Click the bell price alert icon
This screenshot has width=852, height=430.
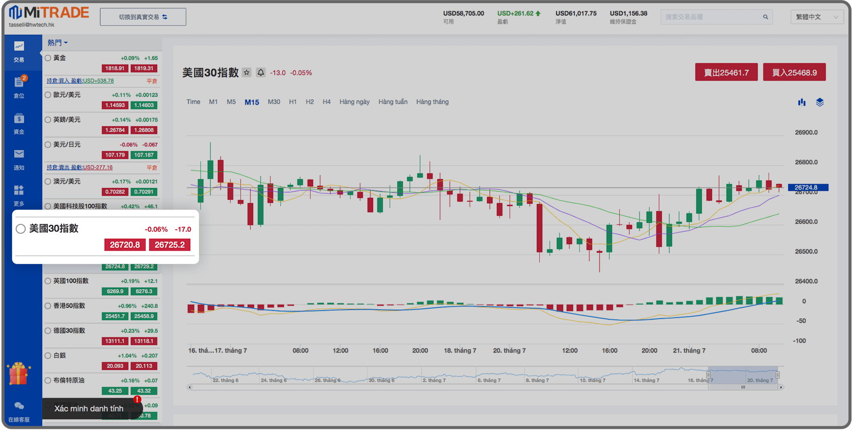click(x=261, y=73)
